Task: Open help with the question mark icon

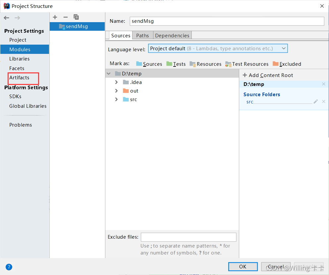Action: click(9, 267)
